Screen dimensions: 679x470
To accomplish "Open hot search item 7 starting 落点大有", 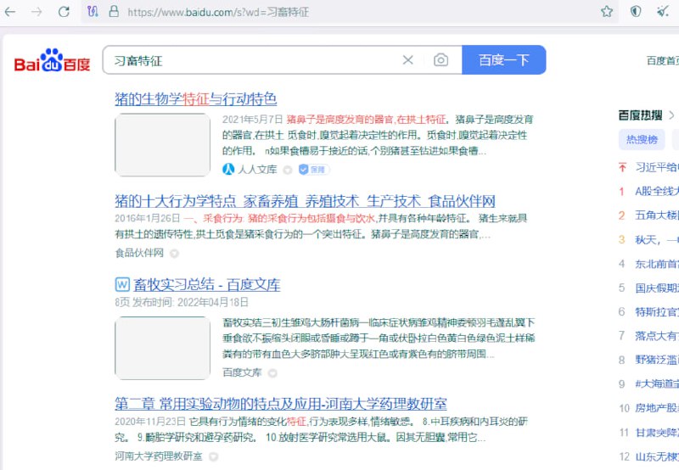I will [x=657, y=336].
